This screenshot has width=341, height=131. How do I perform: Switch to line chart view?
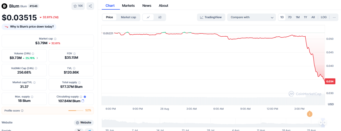coord(148,17)
